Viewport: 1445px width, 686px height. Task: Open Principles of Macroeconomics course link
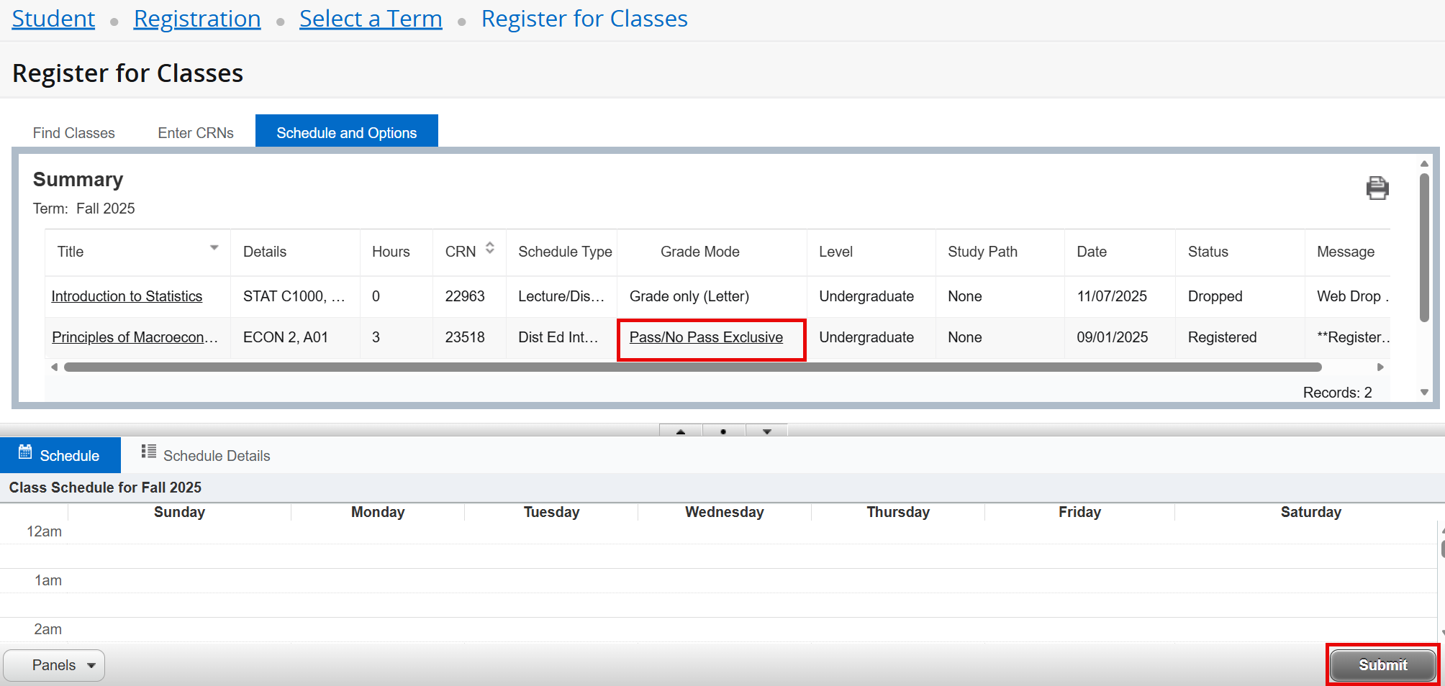[x=135, y=337]
